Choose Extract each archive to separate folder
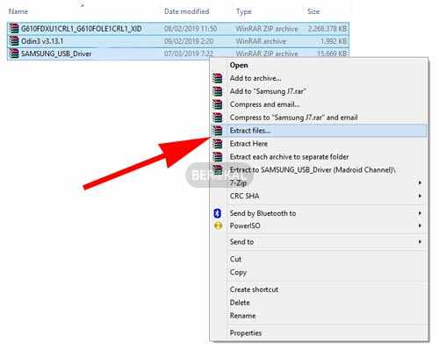The height and width of the screenshot is (350, 439). coord(289,157)
